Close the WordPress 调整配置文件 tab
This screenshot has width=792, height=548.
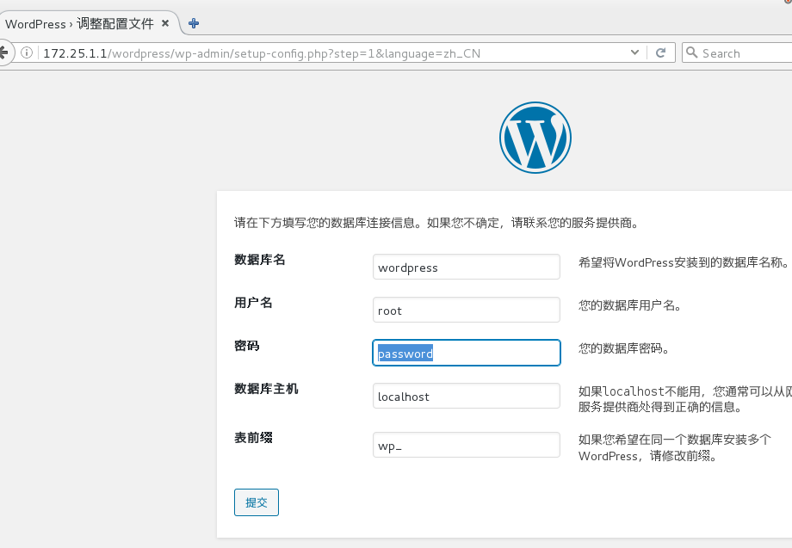[x=165, y=23]
